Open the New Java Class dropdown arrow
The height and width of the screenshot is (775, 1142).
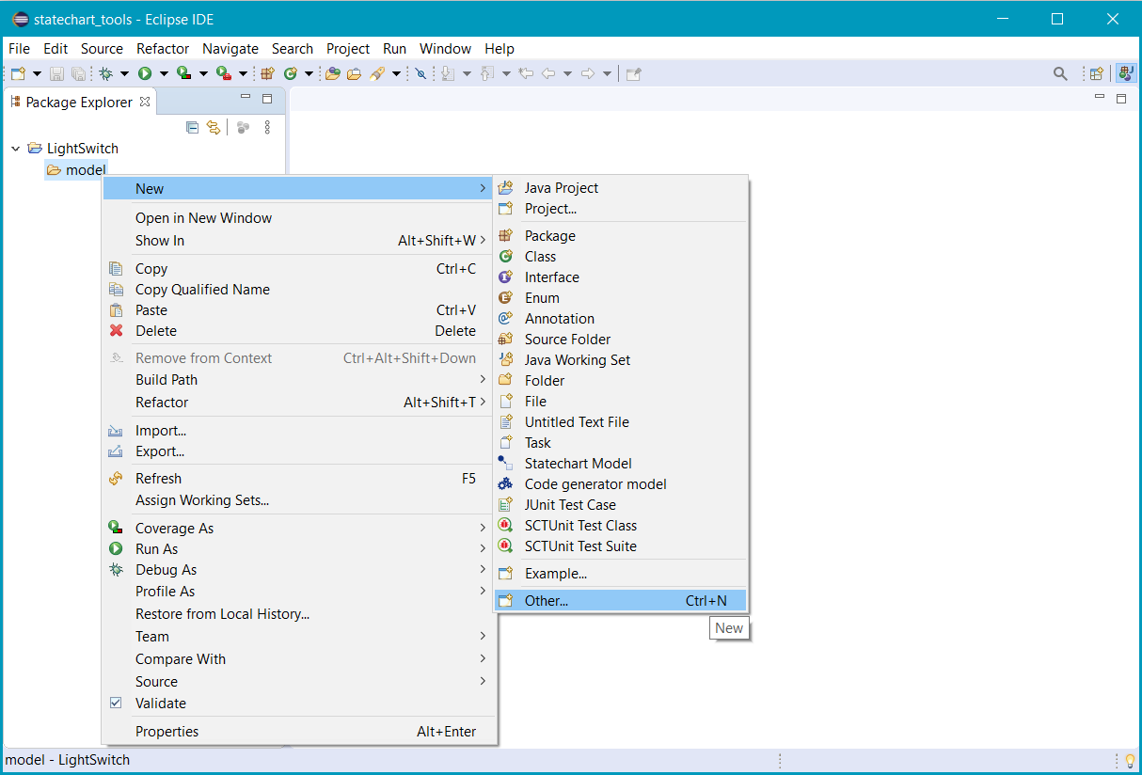pyautogui.click(x=309, y=73)
